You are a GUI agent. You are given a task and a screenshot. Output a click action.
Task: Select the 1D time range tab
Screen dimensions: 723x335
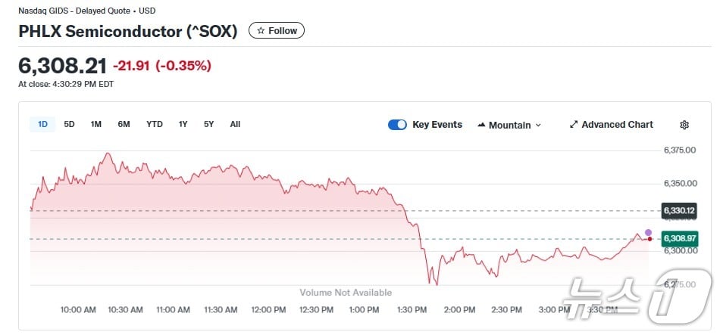42,124
